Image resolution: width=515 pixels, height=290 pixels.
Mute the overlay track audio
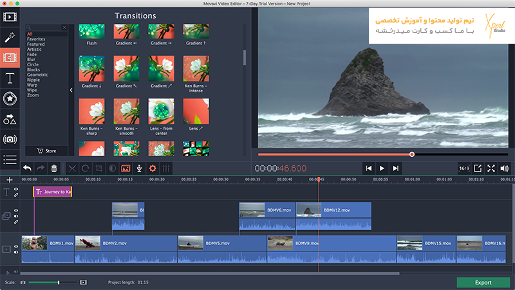pos(15,216)
